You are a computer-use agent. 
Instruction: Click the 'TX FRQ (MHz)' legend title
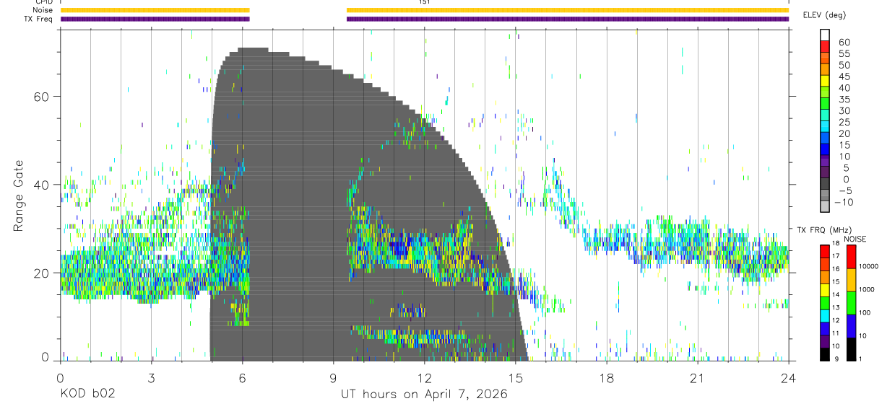pos(824,229)
